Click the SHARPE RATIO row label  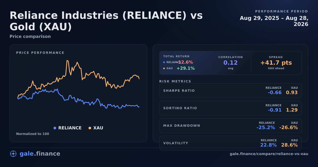(179, 91)
